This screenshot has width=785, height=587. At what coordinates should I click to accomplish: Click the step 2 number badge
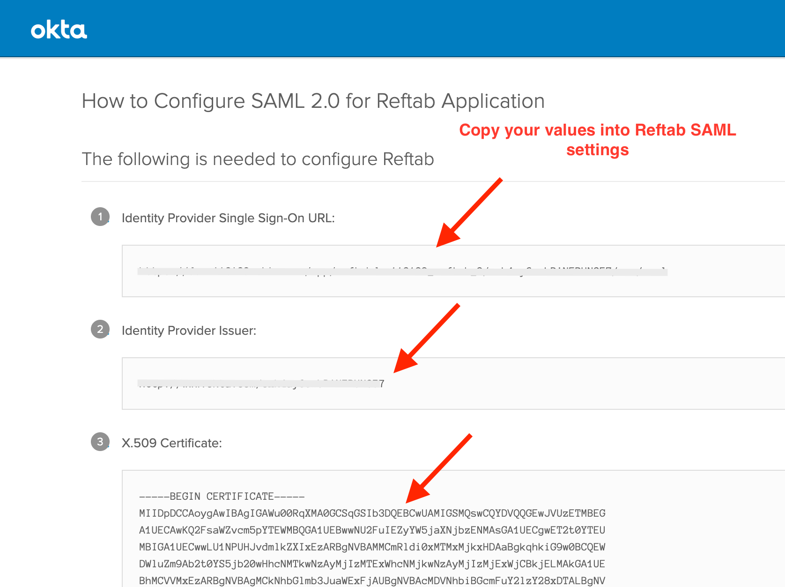coord(100,329)
